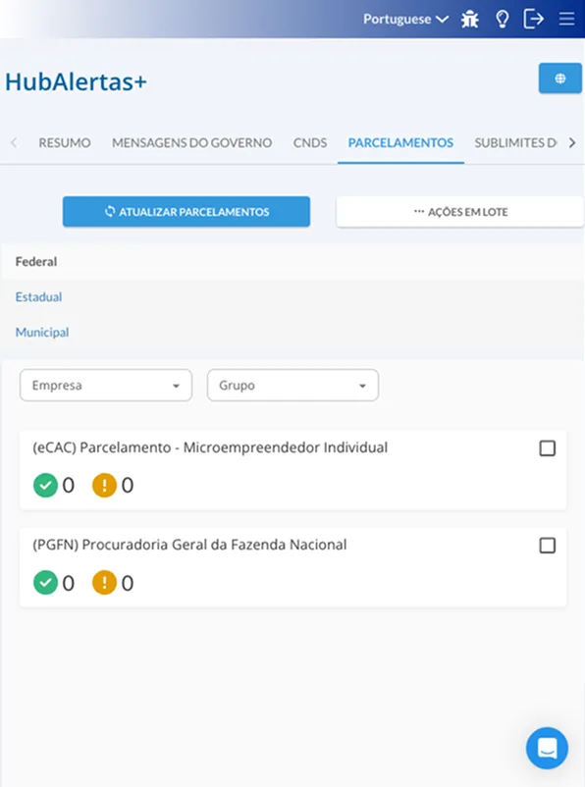
Task: Click eCAC Parcelamento Microempreendedor Individual title
Action: (x=210, y=447)
